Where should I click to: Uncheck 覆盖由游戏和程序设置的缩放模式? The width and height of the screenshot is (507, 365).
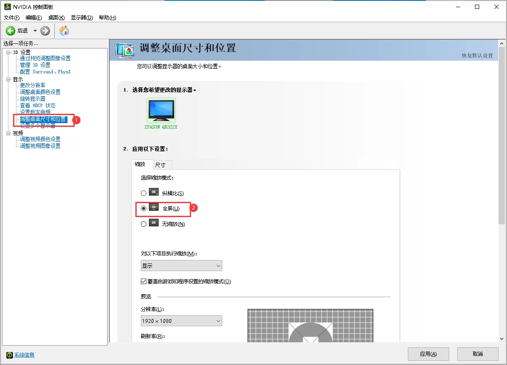(143, 281)
